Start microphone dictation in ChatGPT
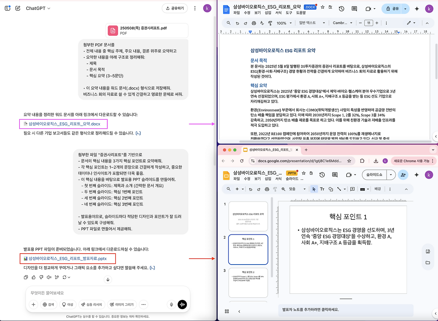438x321 pixels. (171, 305)
